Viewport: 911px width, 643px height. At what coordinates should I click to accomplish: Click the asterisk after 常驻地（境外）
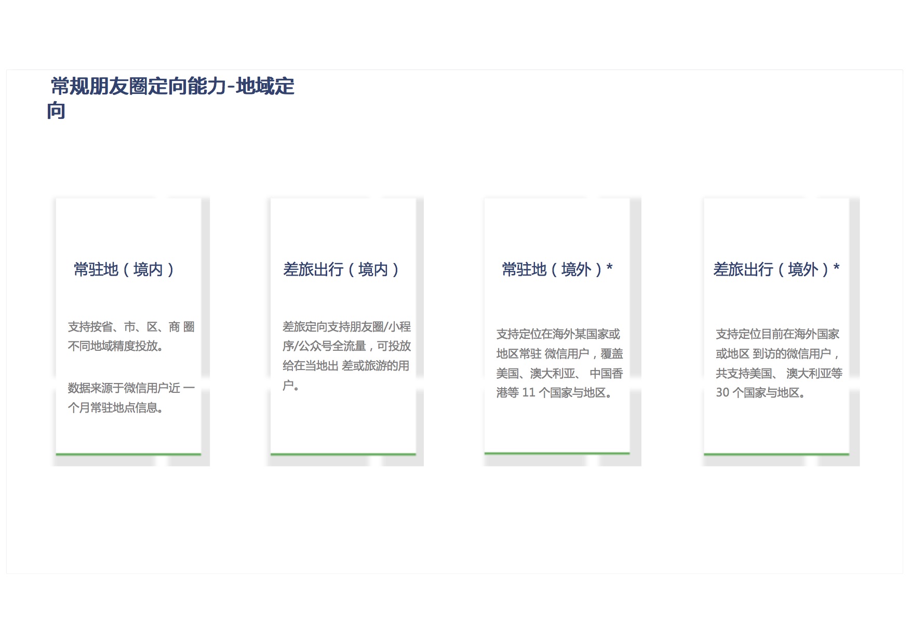(x=610, y=268)
